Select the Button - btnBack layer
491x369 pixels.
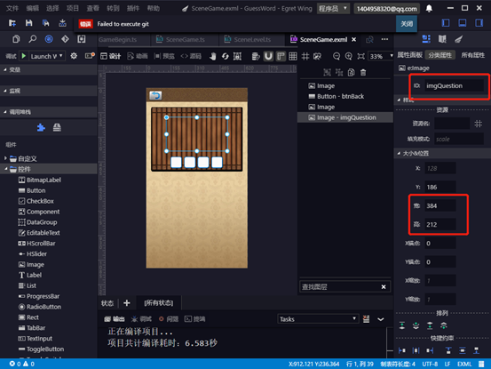pyautogui.click(x=345, y=96)
